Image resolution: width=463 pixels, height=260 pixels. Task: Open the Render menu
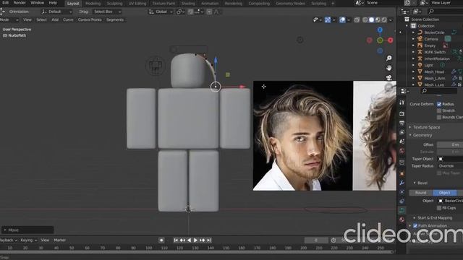pyautogui.click(x=20, y=3)
